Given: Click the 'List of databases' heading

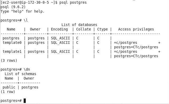Looking at the screenshot, I should click(79, 25).
